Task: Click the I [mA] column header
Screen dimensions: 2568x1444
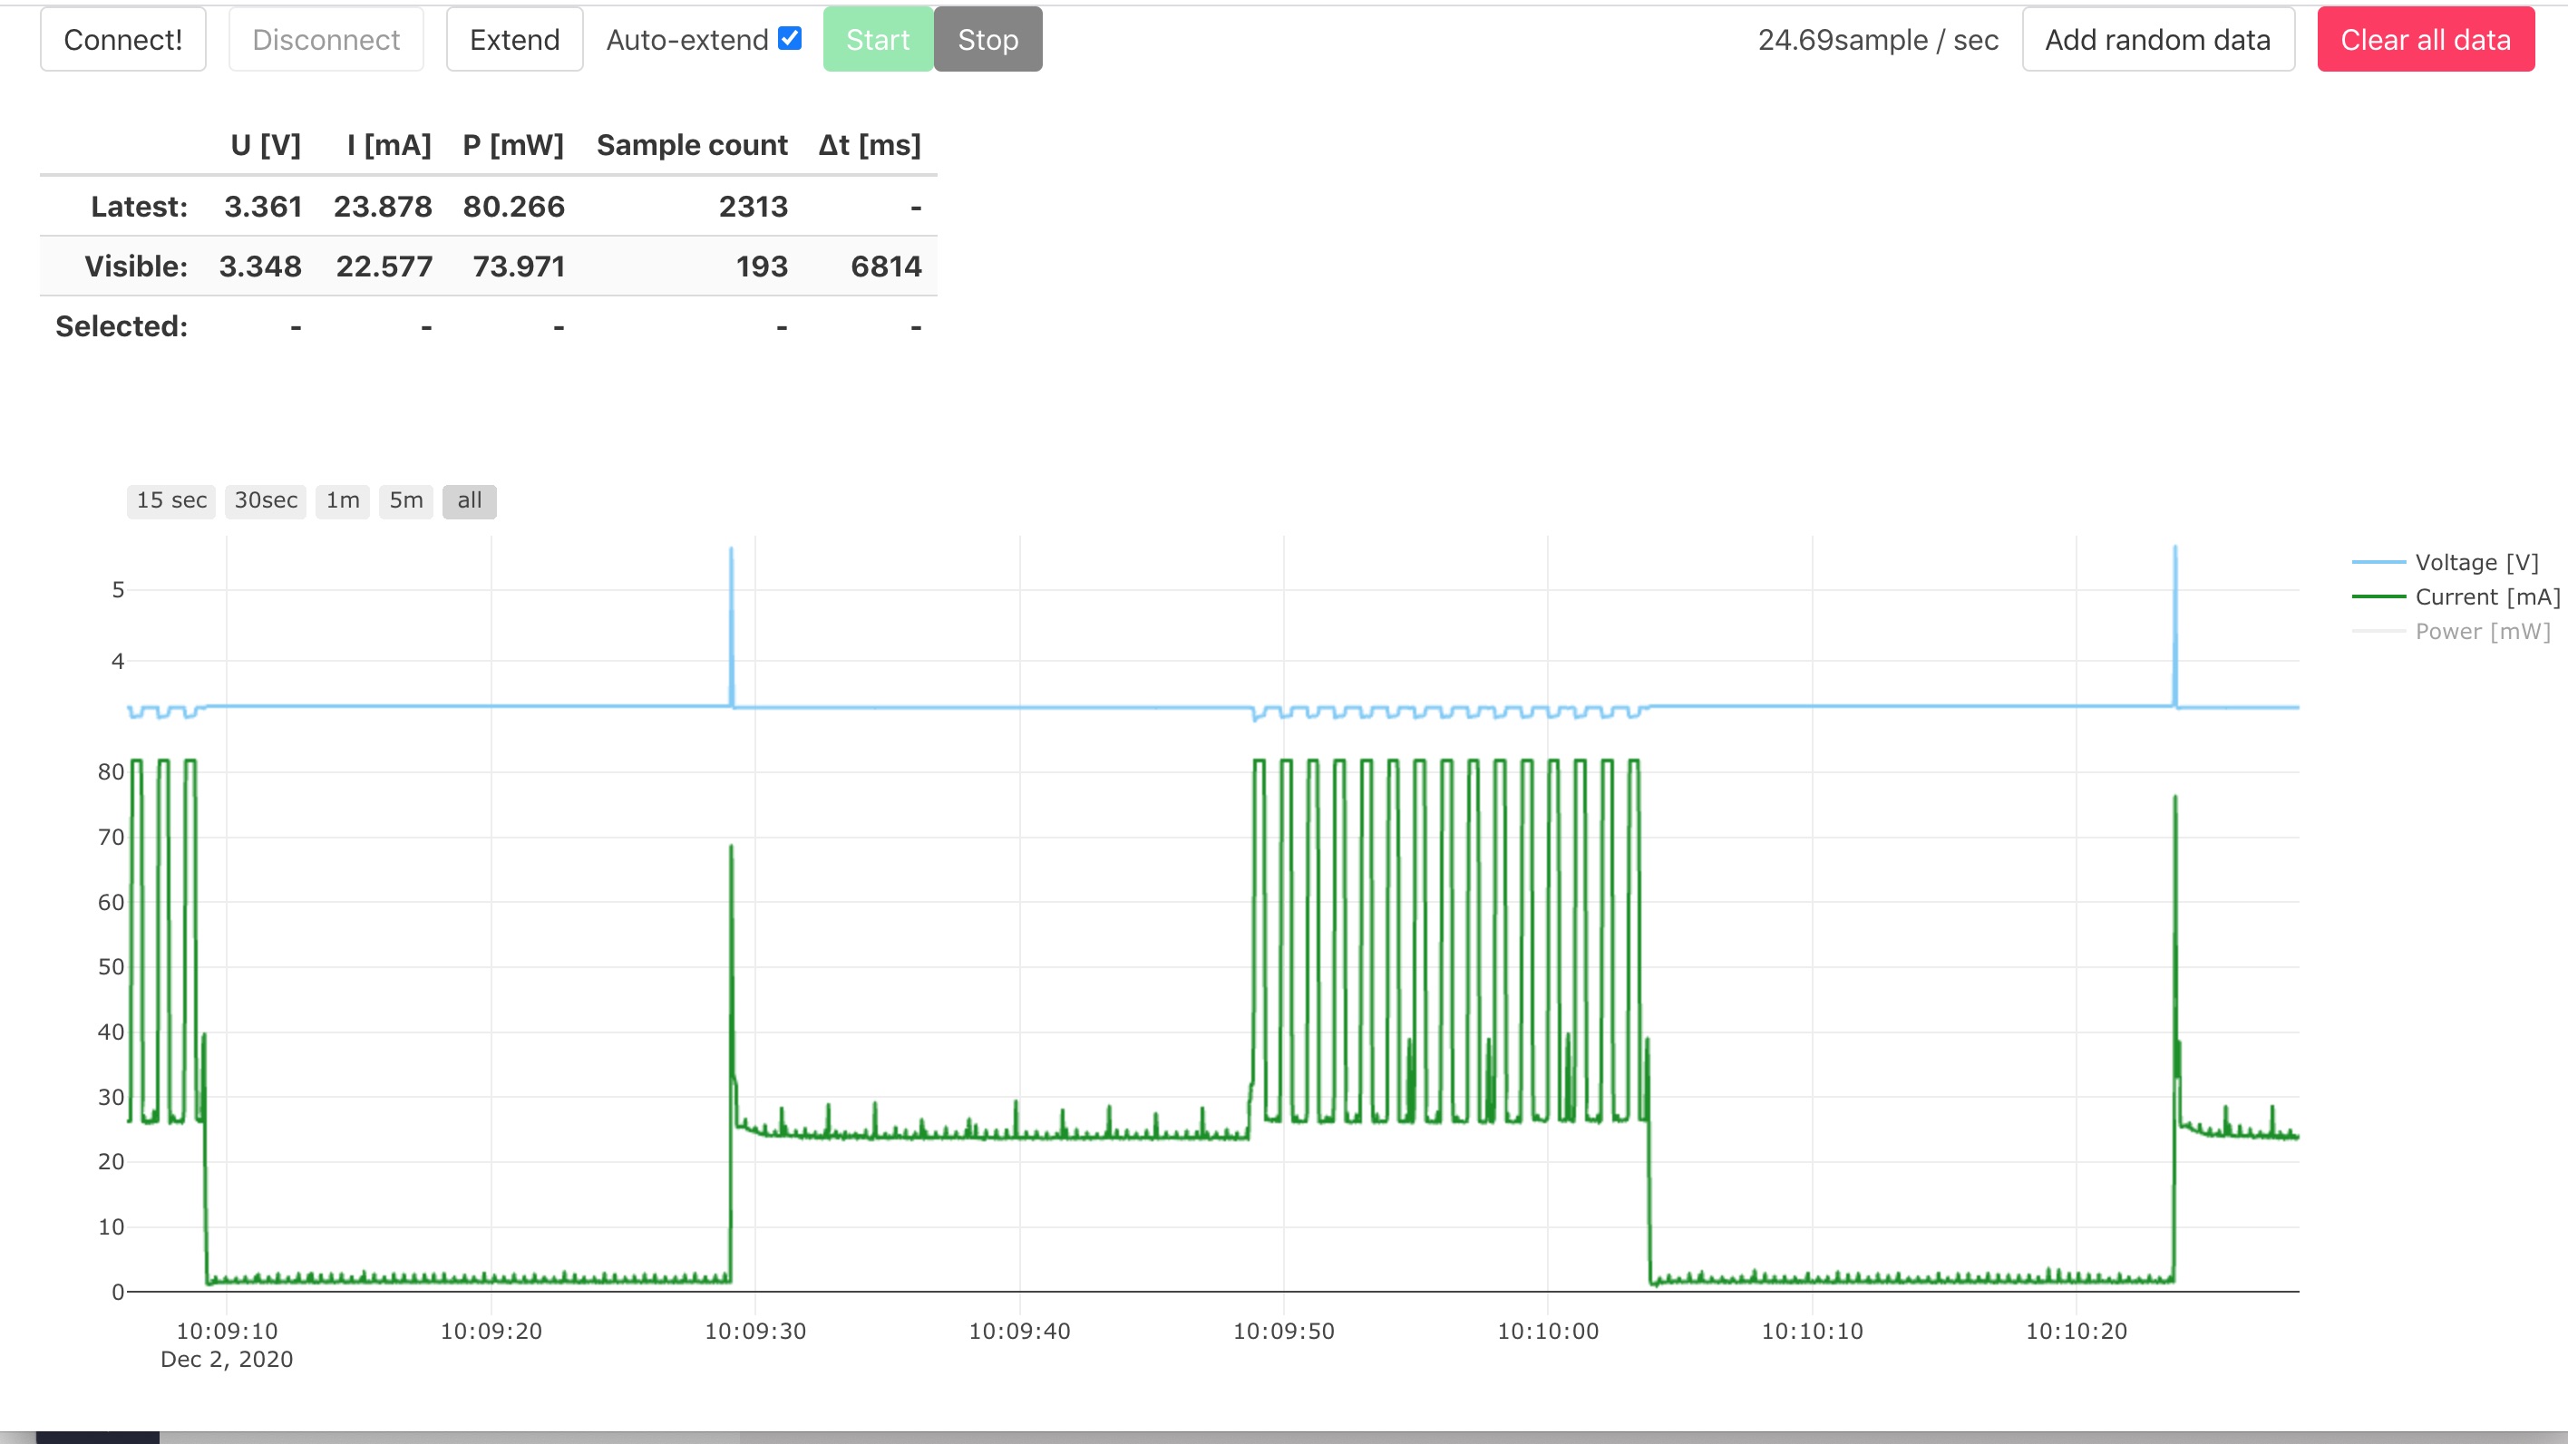Action: point(389,146)
